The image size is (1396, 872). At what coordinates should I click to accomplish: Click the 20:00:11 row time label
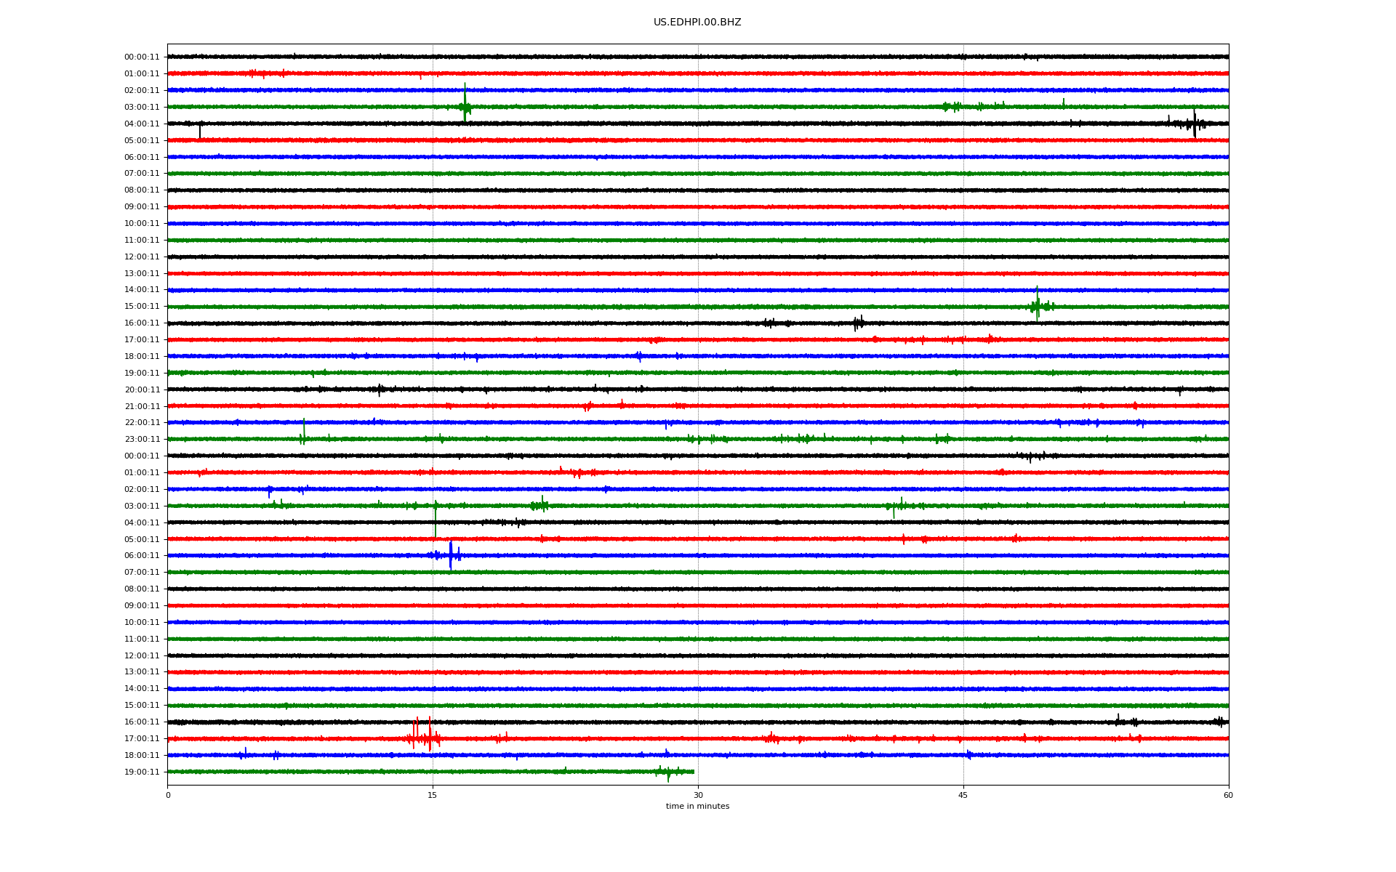click(x=142, y=390)
